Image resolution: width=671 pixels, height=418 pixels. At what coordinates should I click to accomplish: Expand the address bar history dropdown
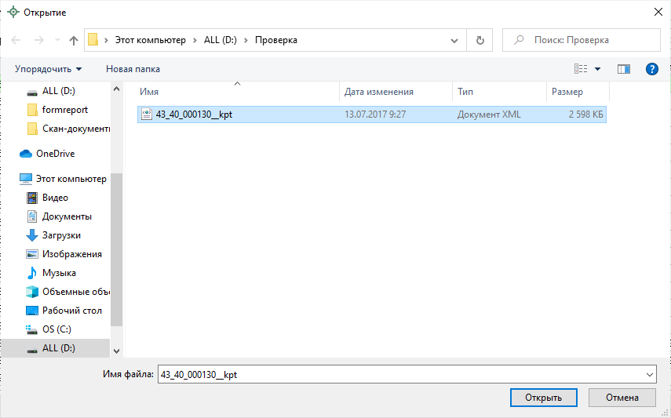(x=454, y=40)
